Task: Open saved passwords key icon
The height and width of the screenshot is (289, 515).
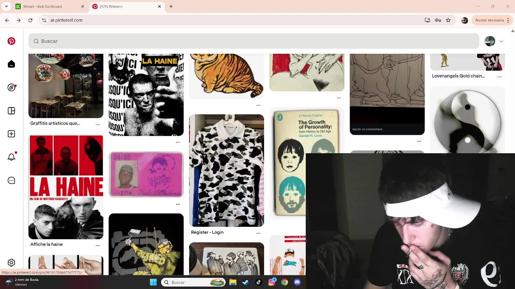Action: pyautogui.click(x=438, y=20)
